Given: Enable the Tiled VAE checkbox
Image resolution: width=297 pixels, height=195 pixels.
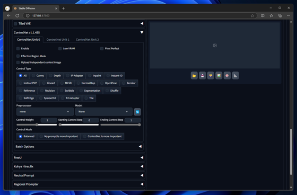Looking at the screenshot, I should click(15, 24).
